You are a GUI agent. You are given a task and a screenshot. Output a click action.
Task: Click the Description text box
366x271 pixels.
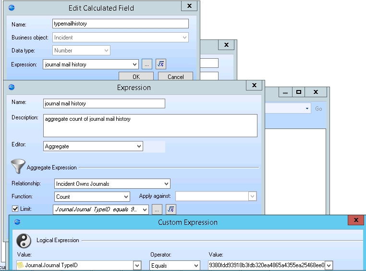(x=150, y=125)
